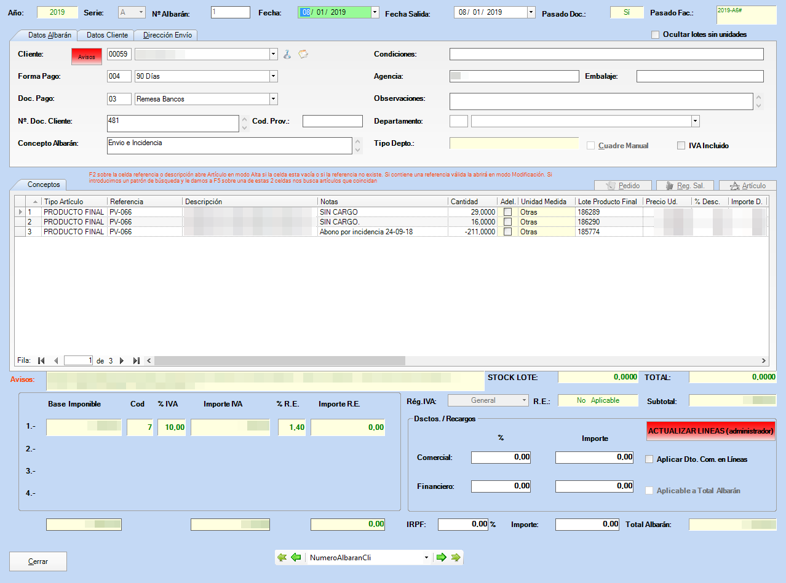Check the Adel. box for lot 186290
This screenshot has width=786, height=583.
(507, 222)
